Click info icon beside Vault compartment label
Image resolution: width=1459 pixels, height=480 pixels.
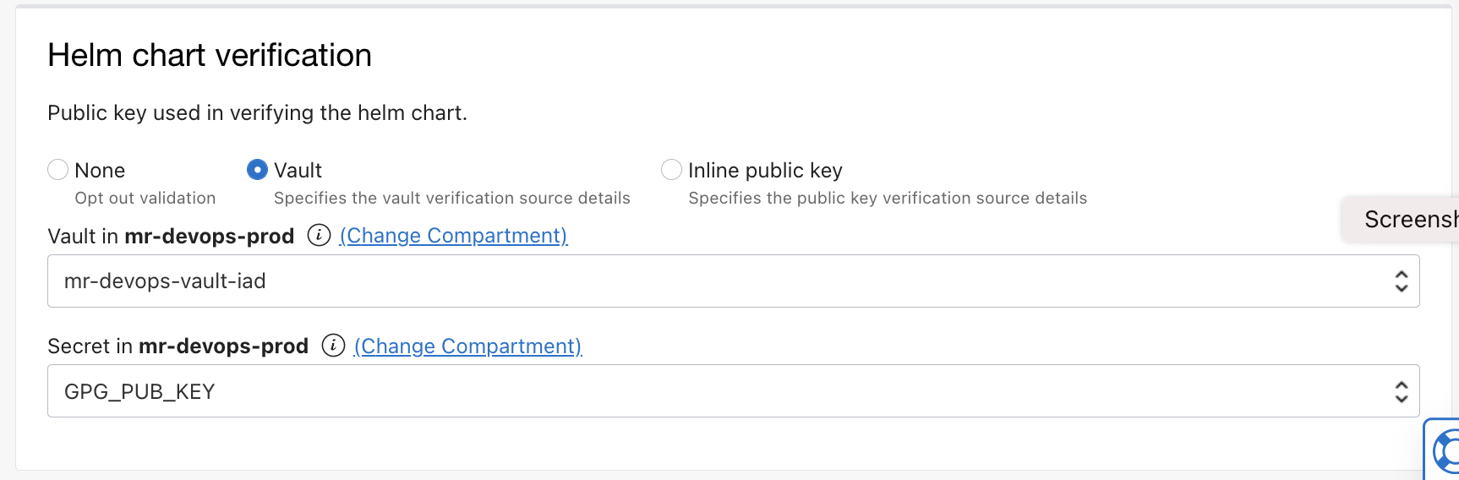pyautogui.click(x=319, y=235)
